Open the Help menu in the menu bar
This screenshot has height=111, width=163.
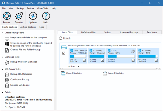54,8
